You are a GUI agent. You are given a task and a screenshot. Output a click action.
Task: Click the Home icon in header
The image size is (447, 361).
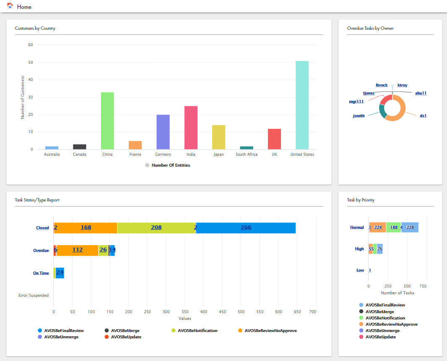(x=10, y=6)
